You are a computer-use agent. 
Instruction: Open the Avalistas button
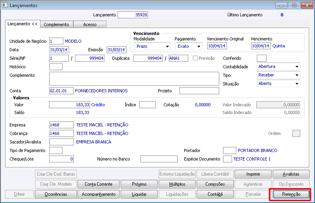pyautogui.click(x=291, y=174)
